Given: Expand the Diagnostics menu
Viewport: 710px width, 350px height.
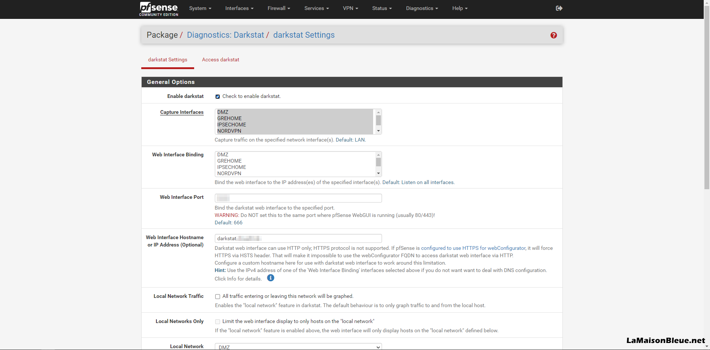Looking at the screenshot, I should (422, 8).
